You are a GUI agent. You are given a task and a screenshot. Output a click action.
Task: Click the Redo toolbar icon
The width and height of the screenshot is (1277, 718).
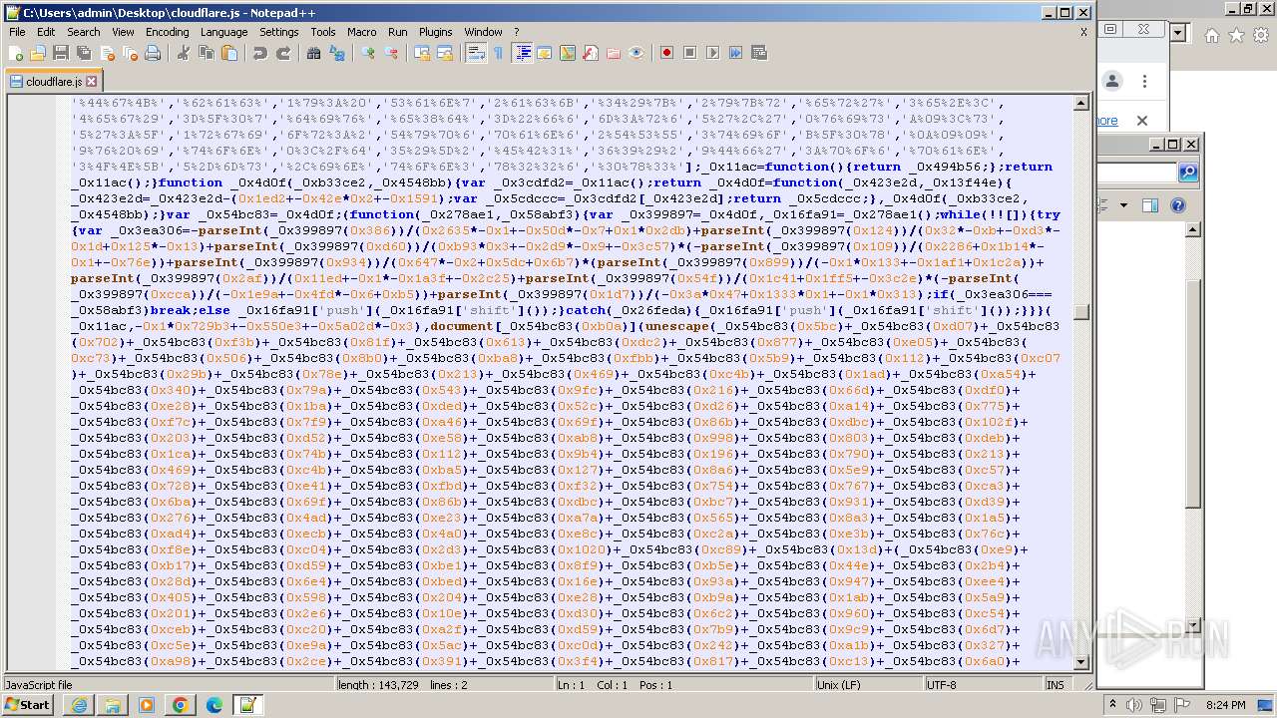coord(283,53)
